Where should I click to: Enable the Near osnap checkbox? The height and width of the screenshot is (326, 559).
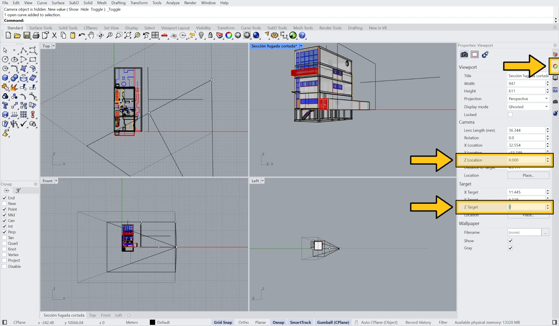click(x=4, y=204)
